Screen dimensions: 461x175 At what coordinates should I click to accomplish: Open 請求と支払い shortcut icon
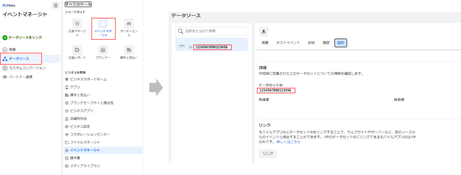tap(129, 50)
